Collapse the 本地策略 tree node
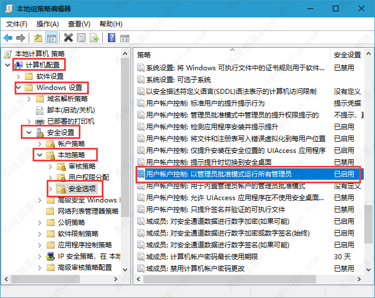This screenshot has width=375, height=298. coord(38,155)
